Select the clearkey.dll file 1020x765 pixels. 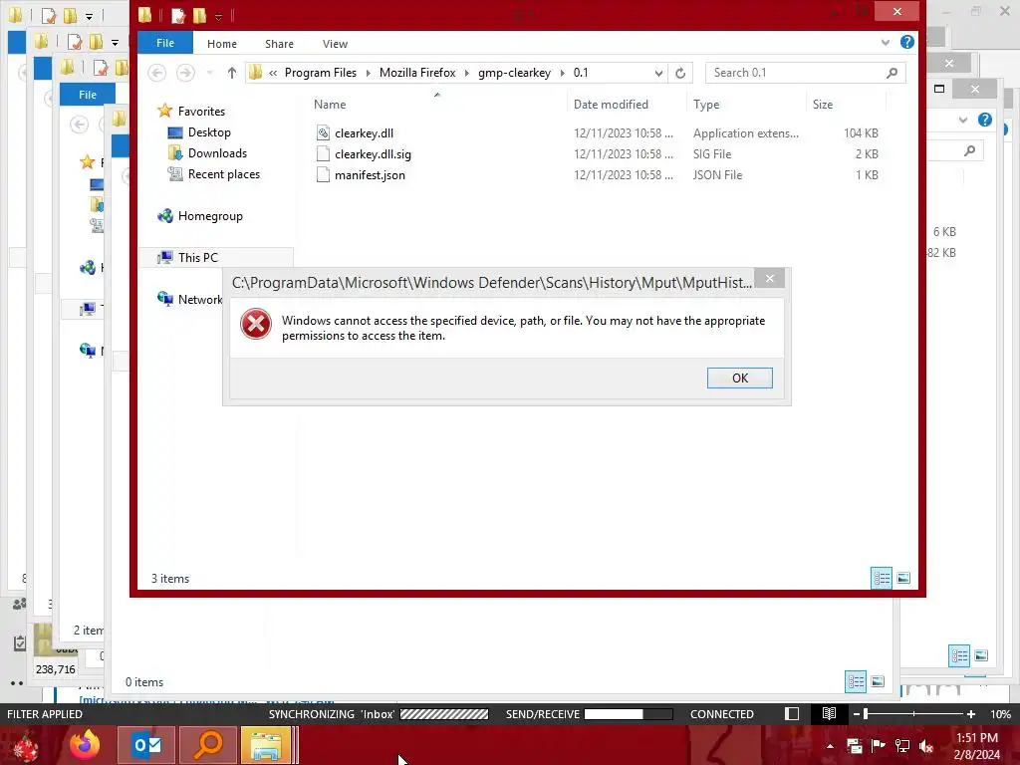point(365,133)
